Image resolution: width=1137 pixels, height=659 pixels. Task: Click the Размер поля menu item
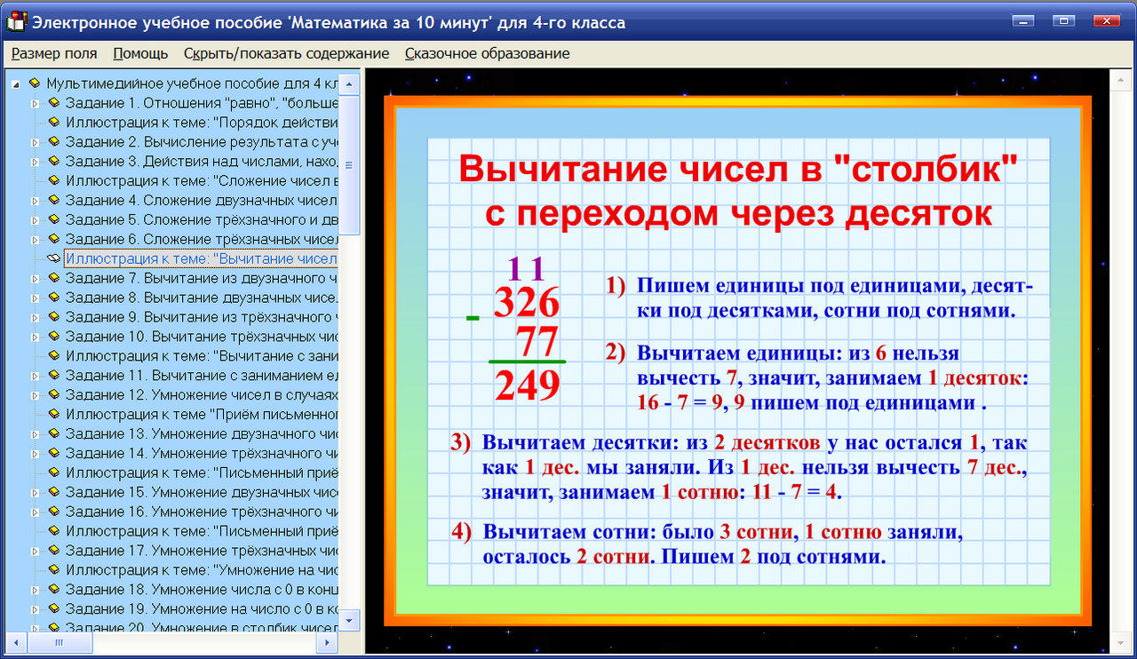click(53, 53)
